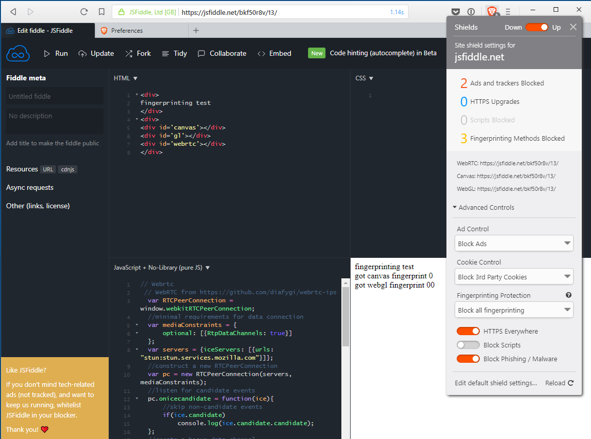Click the Untitled fiddle title field

[x=54, y=96]
